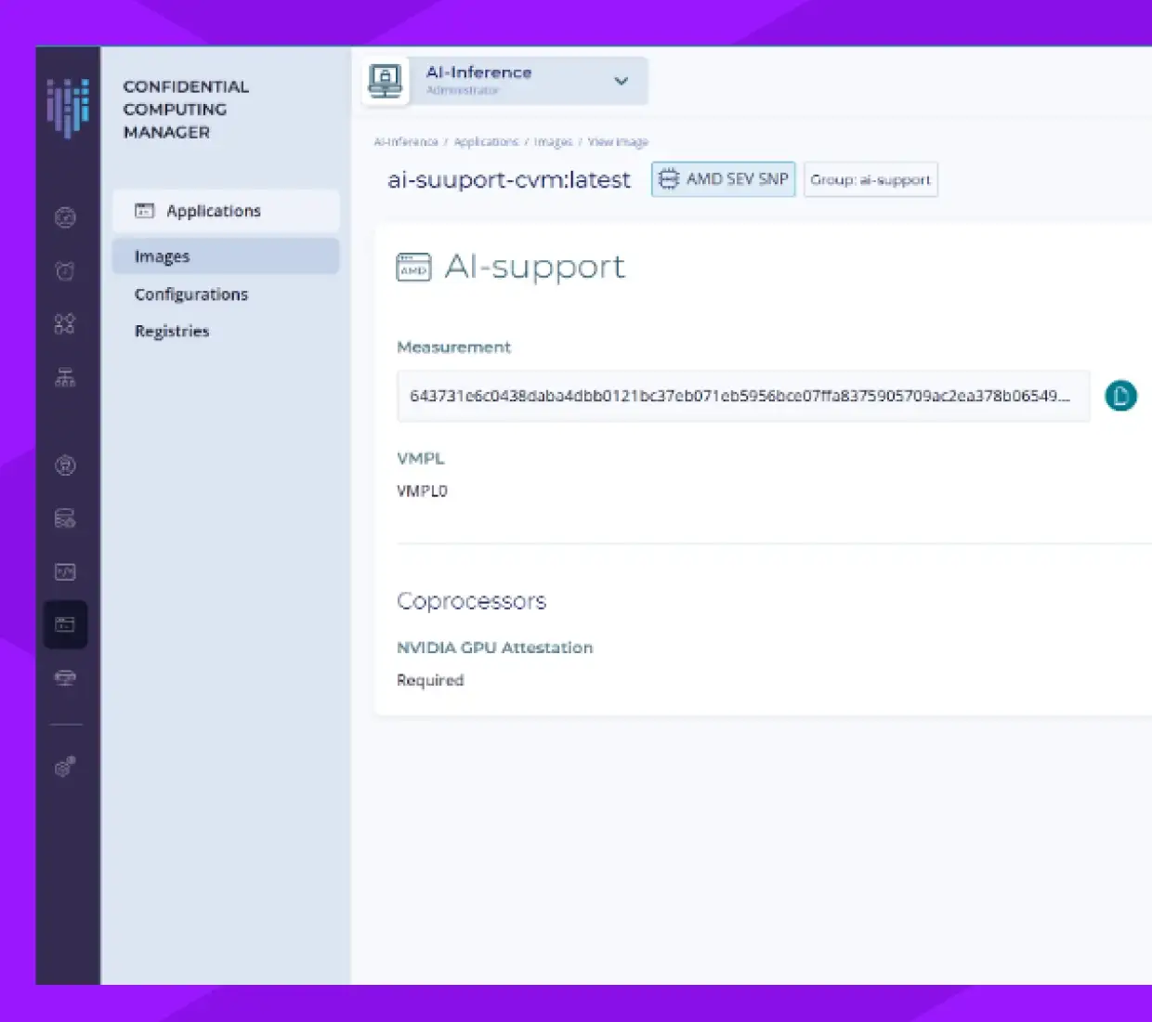1152x1022 pixels.
Task: Open the security attestation sidebar icon
Action: tap(65, 465)
